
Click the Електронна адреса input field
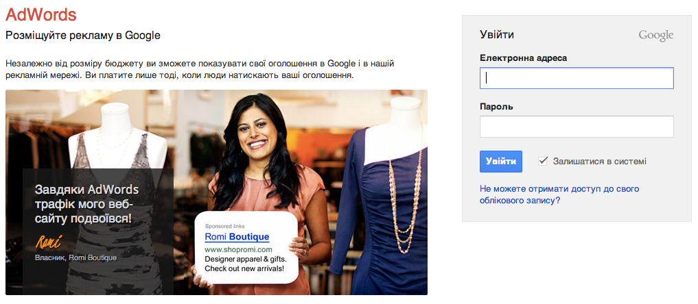[577, 78]
